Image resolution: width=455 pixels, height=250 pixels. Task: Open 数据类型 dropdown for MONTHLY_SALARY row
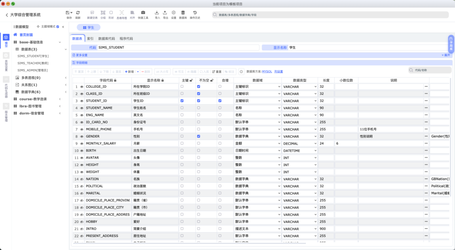(x=300, y=143)
